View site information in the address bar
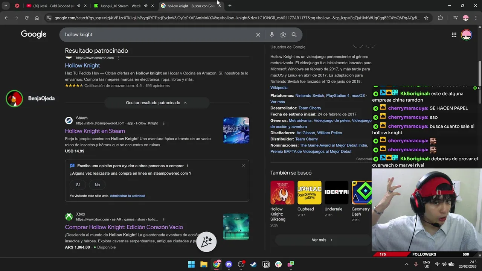Image resolution: width=482 pixels, height=271 pixels. [49, 18]
